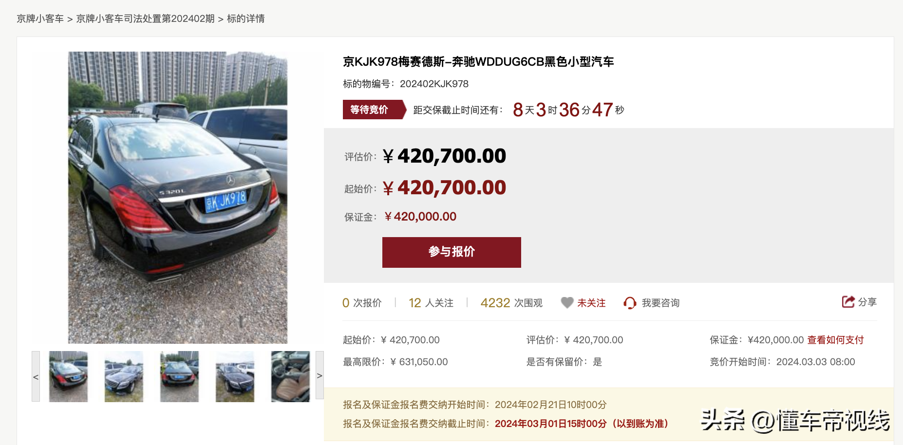Click 我要咨询 text

[660, 303]
